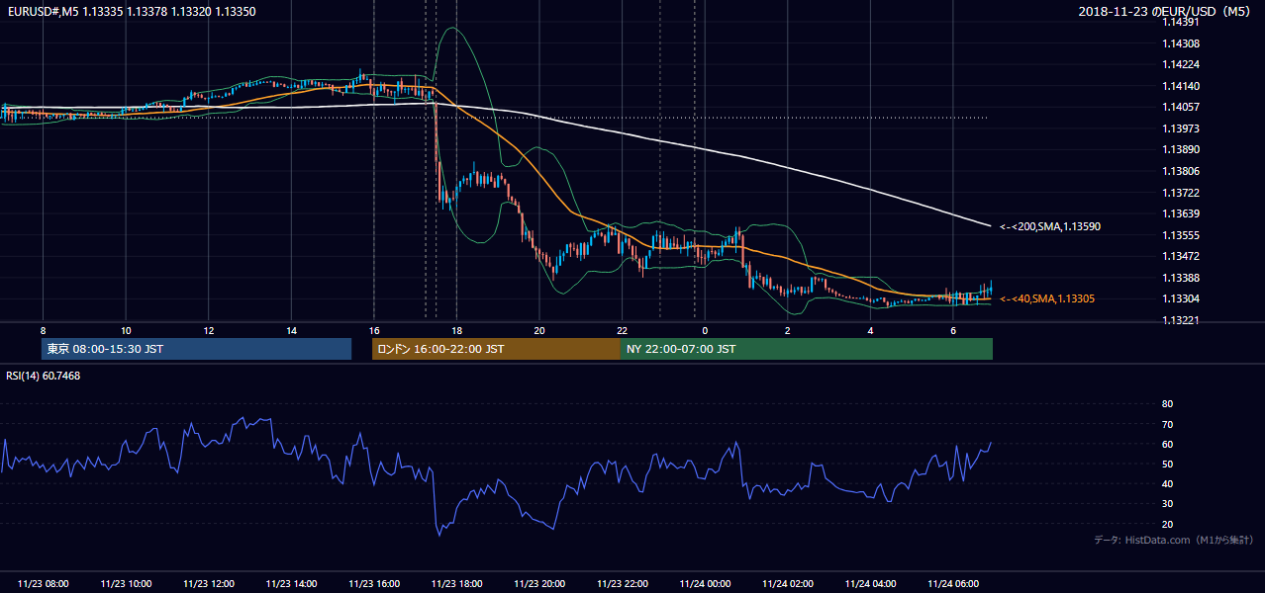This screenshot has width=1265, height=593.
Task: Click the 11/23 16:00 time label
Action: point(374,583)
